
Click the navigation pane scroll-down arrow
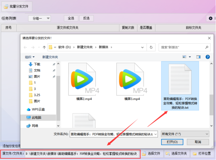pos(58,126)
